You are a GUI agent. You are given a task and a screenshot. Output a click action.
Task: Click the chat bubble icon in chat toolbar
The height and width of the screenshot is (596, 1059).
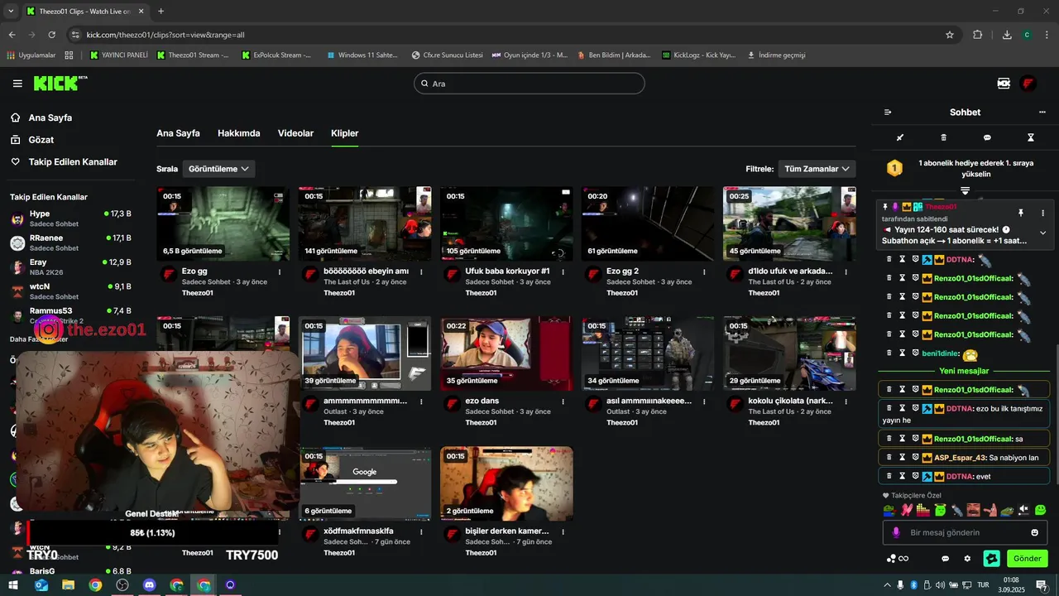coord(987,137)
